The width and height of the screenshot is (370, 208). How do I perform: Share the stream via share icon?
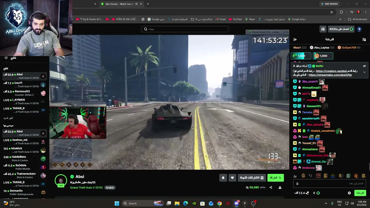click(271, 187)
